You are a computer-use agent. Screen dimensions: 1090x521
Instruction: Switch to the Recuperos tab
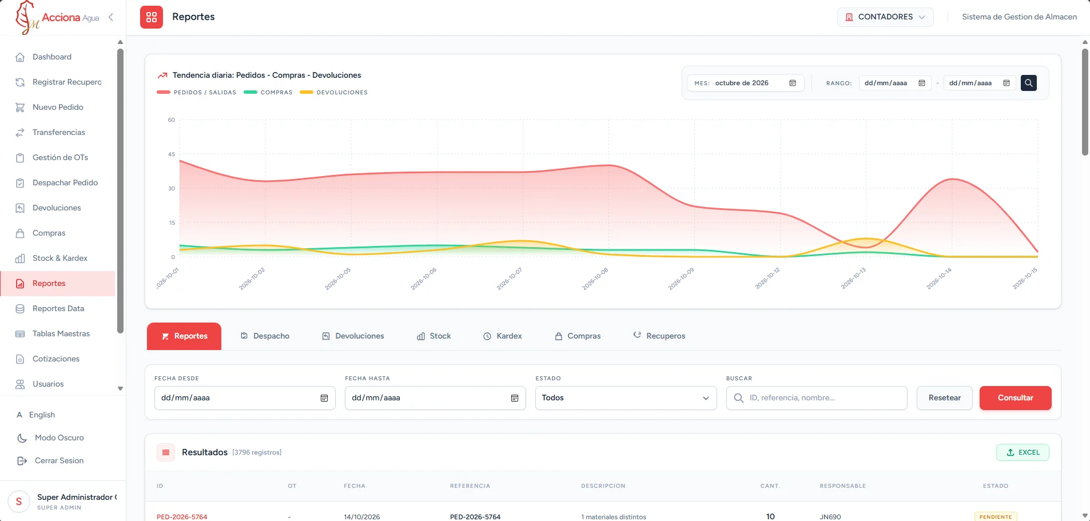pos(659,336)
